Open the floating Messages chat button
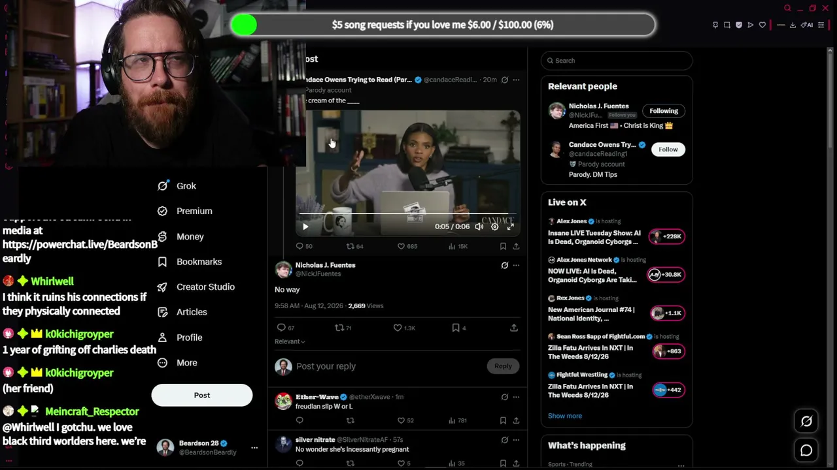The height and width of the screenshot is (470, 837). coord(806,450)
